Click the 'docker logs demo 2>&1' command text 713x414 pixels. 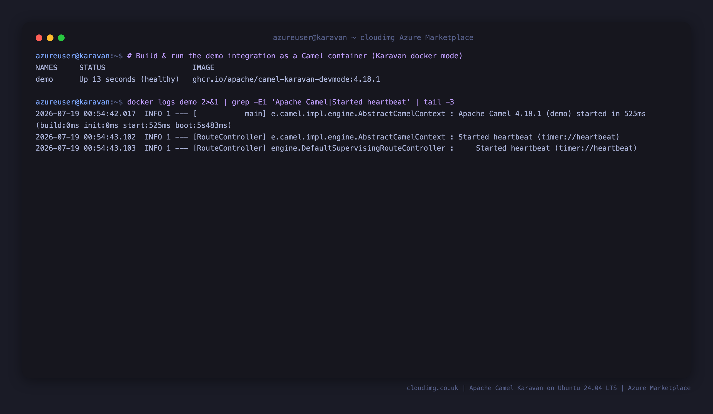click(x=173, y=102)
